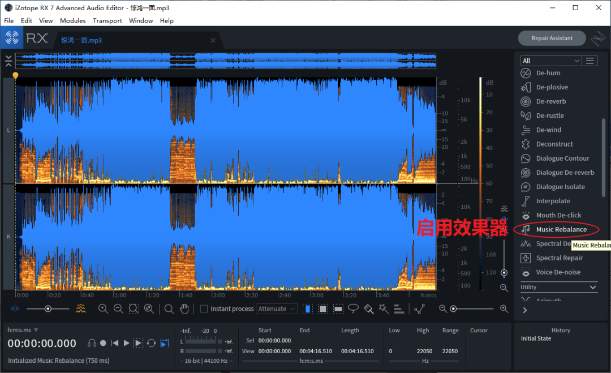Click the Repair Assistant button
The image size is (611, 373).
click(x=552, y=38)
